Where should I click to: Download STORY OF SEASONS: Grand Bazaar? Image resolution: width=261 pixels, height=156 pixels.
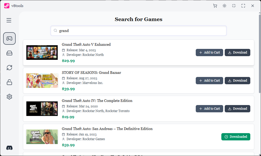click(237, 80)
